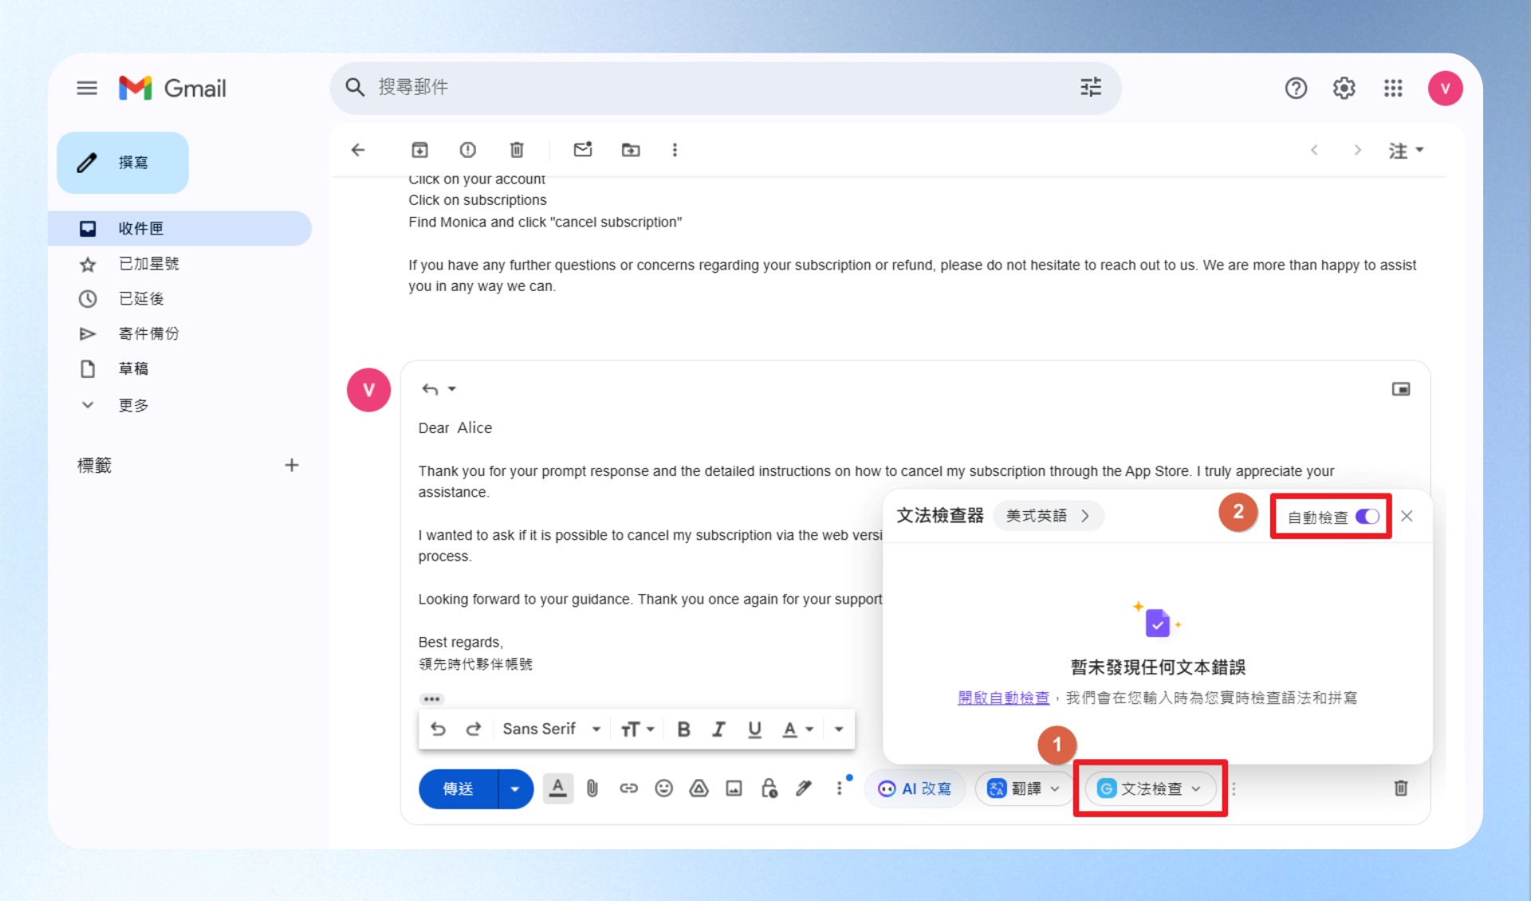The image size is (1531, 901).
Task: Toggle italic formatting
Action: click(x=718, y=729)
